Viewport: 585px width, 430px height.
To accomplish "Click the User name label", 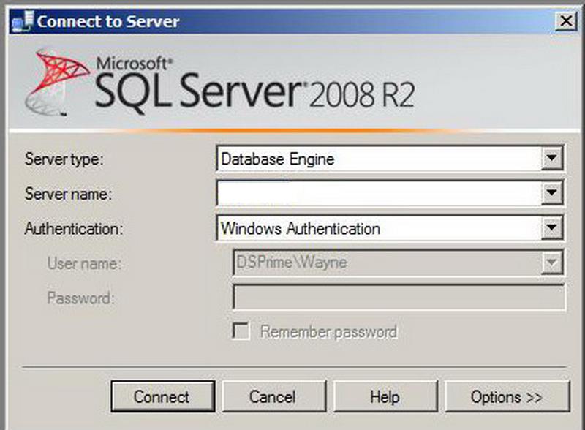I will [84, 263].
